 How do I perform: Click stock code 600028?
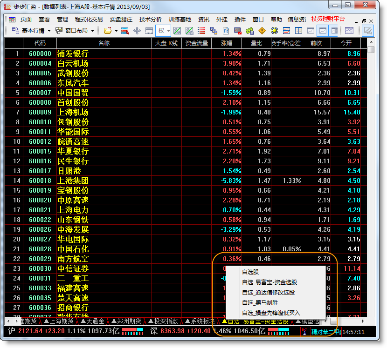tap(40, 249)
